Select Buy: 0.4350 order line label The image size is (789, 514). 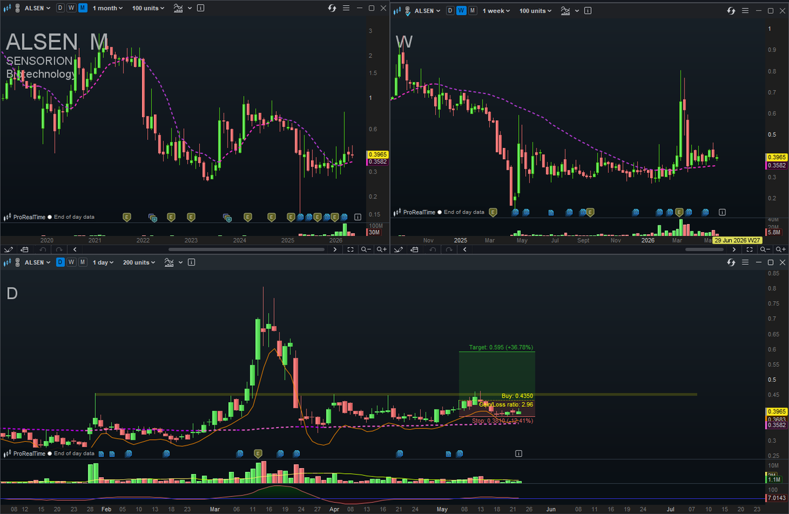tap(517, 396)
